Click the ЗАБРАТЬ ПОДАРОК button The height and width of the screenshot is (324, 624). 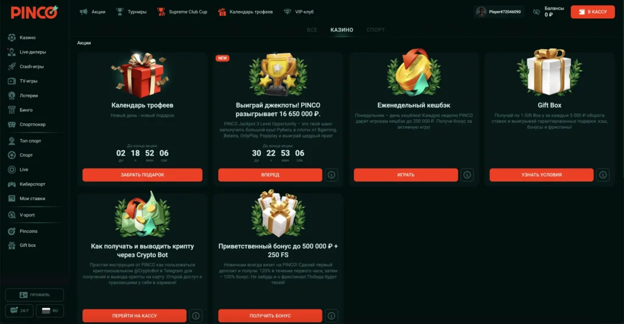pos(143,174)
